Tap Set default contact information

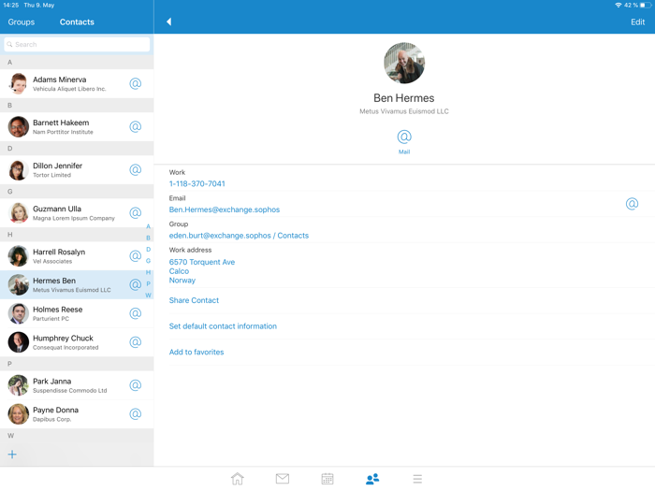pyautogui.click(x=223, y=326)
